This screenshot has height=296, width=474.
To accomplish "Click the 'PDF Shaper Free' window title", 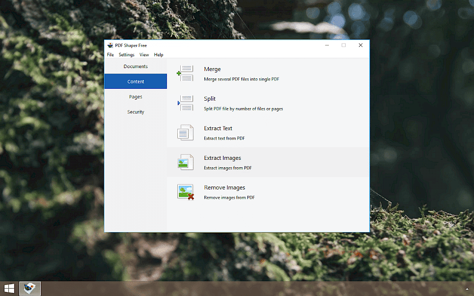I will 131,45.
